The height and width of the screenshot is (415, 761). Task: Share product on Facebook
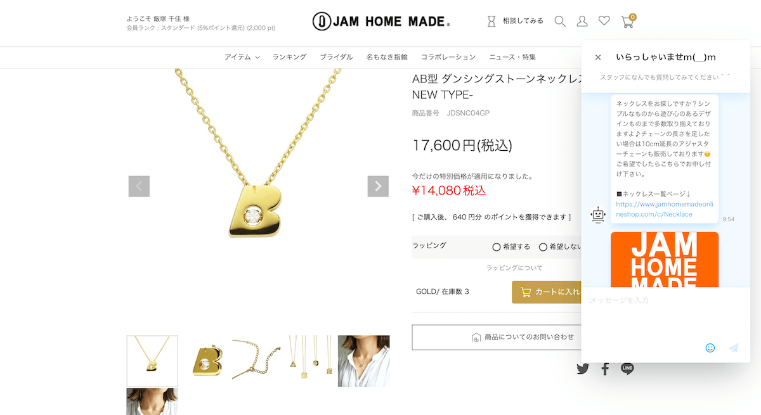pos(605,368)
